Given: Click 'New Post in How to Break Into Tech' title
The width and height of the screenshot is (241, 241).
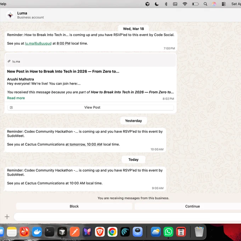Looking at the screenshot, I should [x=63, y=71].
